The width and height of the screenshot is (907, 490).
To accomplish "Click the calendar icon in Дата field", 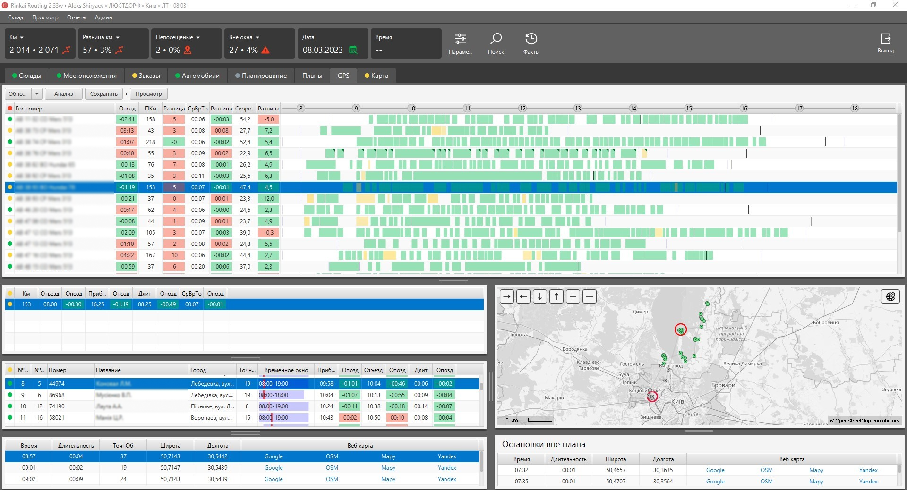I will pyautogui.click(x=353, y=50).
